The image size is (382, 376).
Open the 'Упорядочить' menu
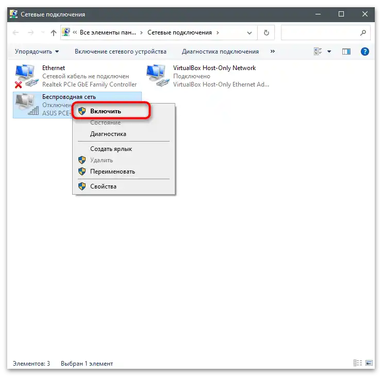tap(37, 52)
